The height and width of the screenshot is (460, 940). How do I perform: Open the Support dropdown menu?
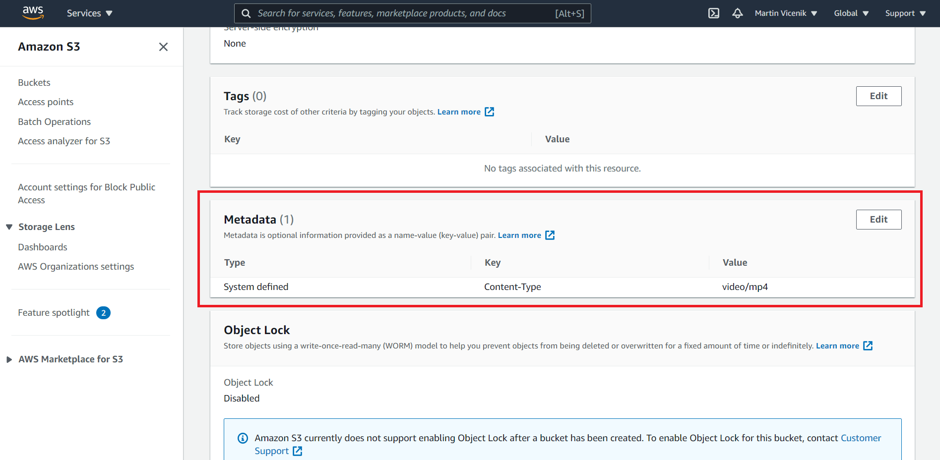pyautogui.click(x=905, y=13)
